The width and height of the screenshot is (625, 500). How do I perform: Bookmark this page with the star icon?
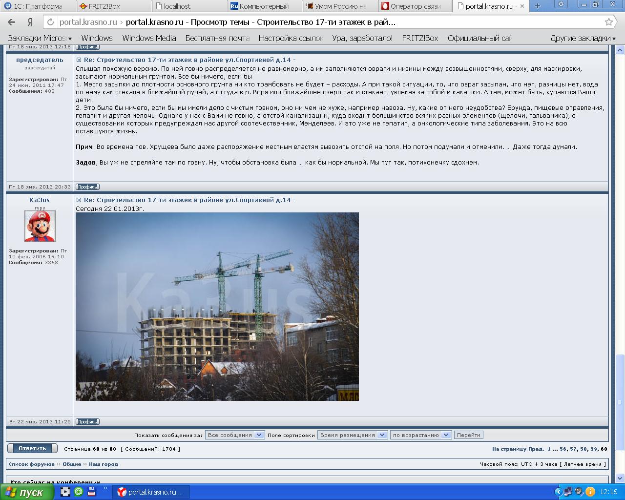point(608,22)
